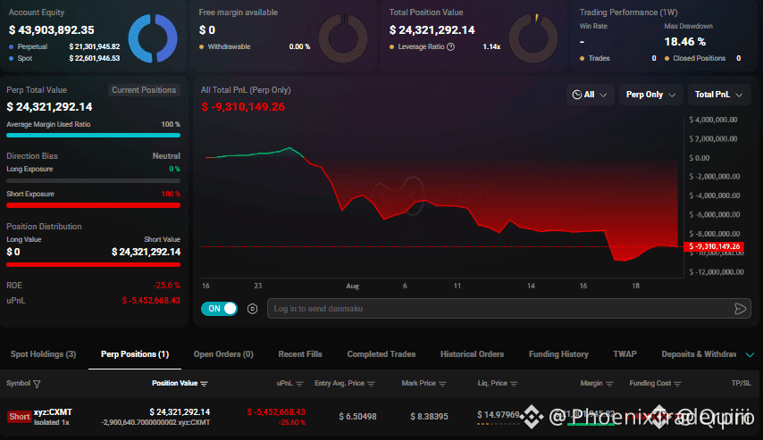The image size is (763, 440).
Task: Click the Average Margin Used Ratio bar
Action: [94, 135]
